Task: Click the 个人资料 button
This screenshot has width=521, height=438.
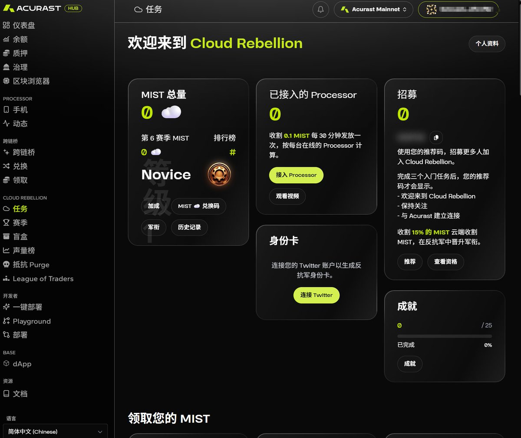Action: (487, 43)
